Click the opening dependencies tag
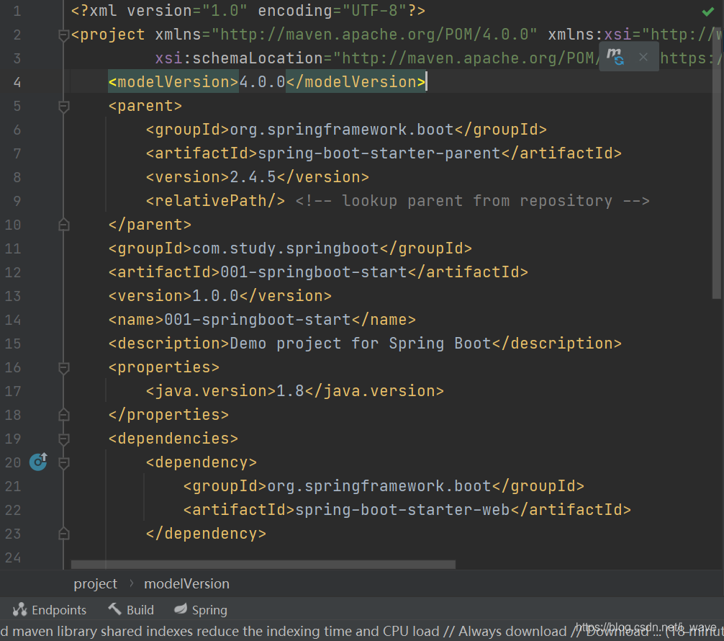The width and height of the screenshot is (724, 641). [173, 439]
